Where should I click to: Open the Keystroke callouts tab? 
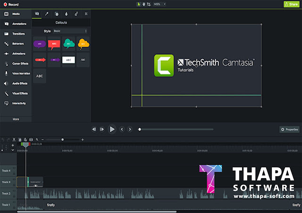point(86,14)
